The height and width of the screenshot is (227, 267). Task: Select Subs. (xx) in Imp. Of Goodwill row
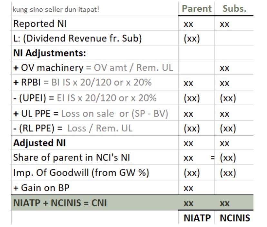pos(234,173)
